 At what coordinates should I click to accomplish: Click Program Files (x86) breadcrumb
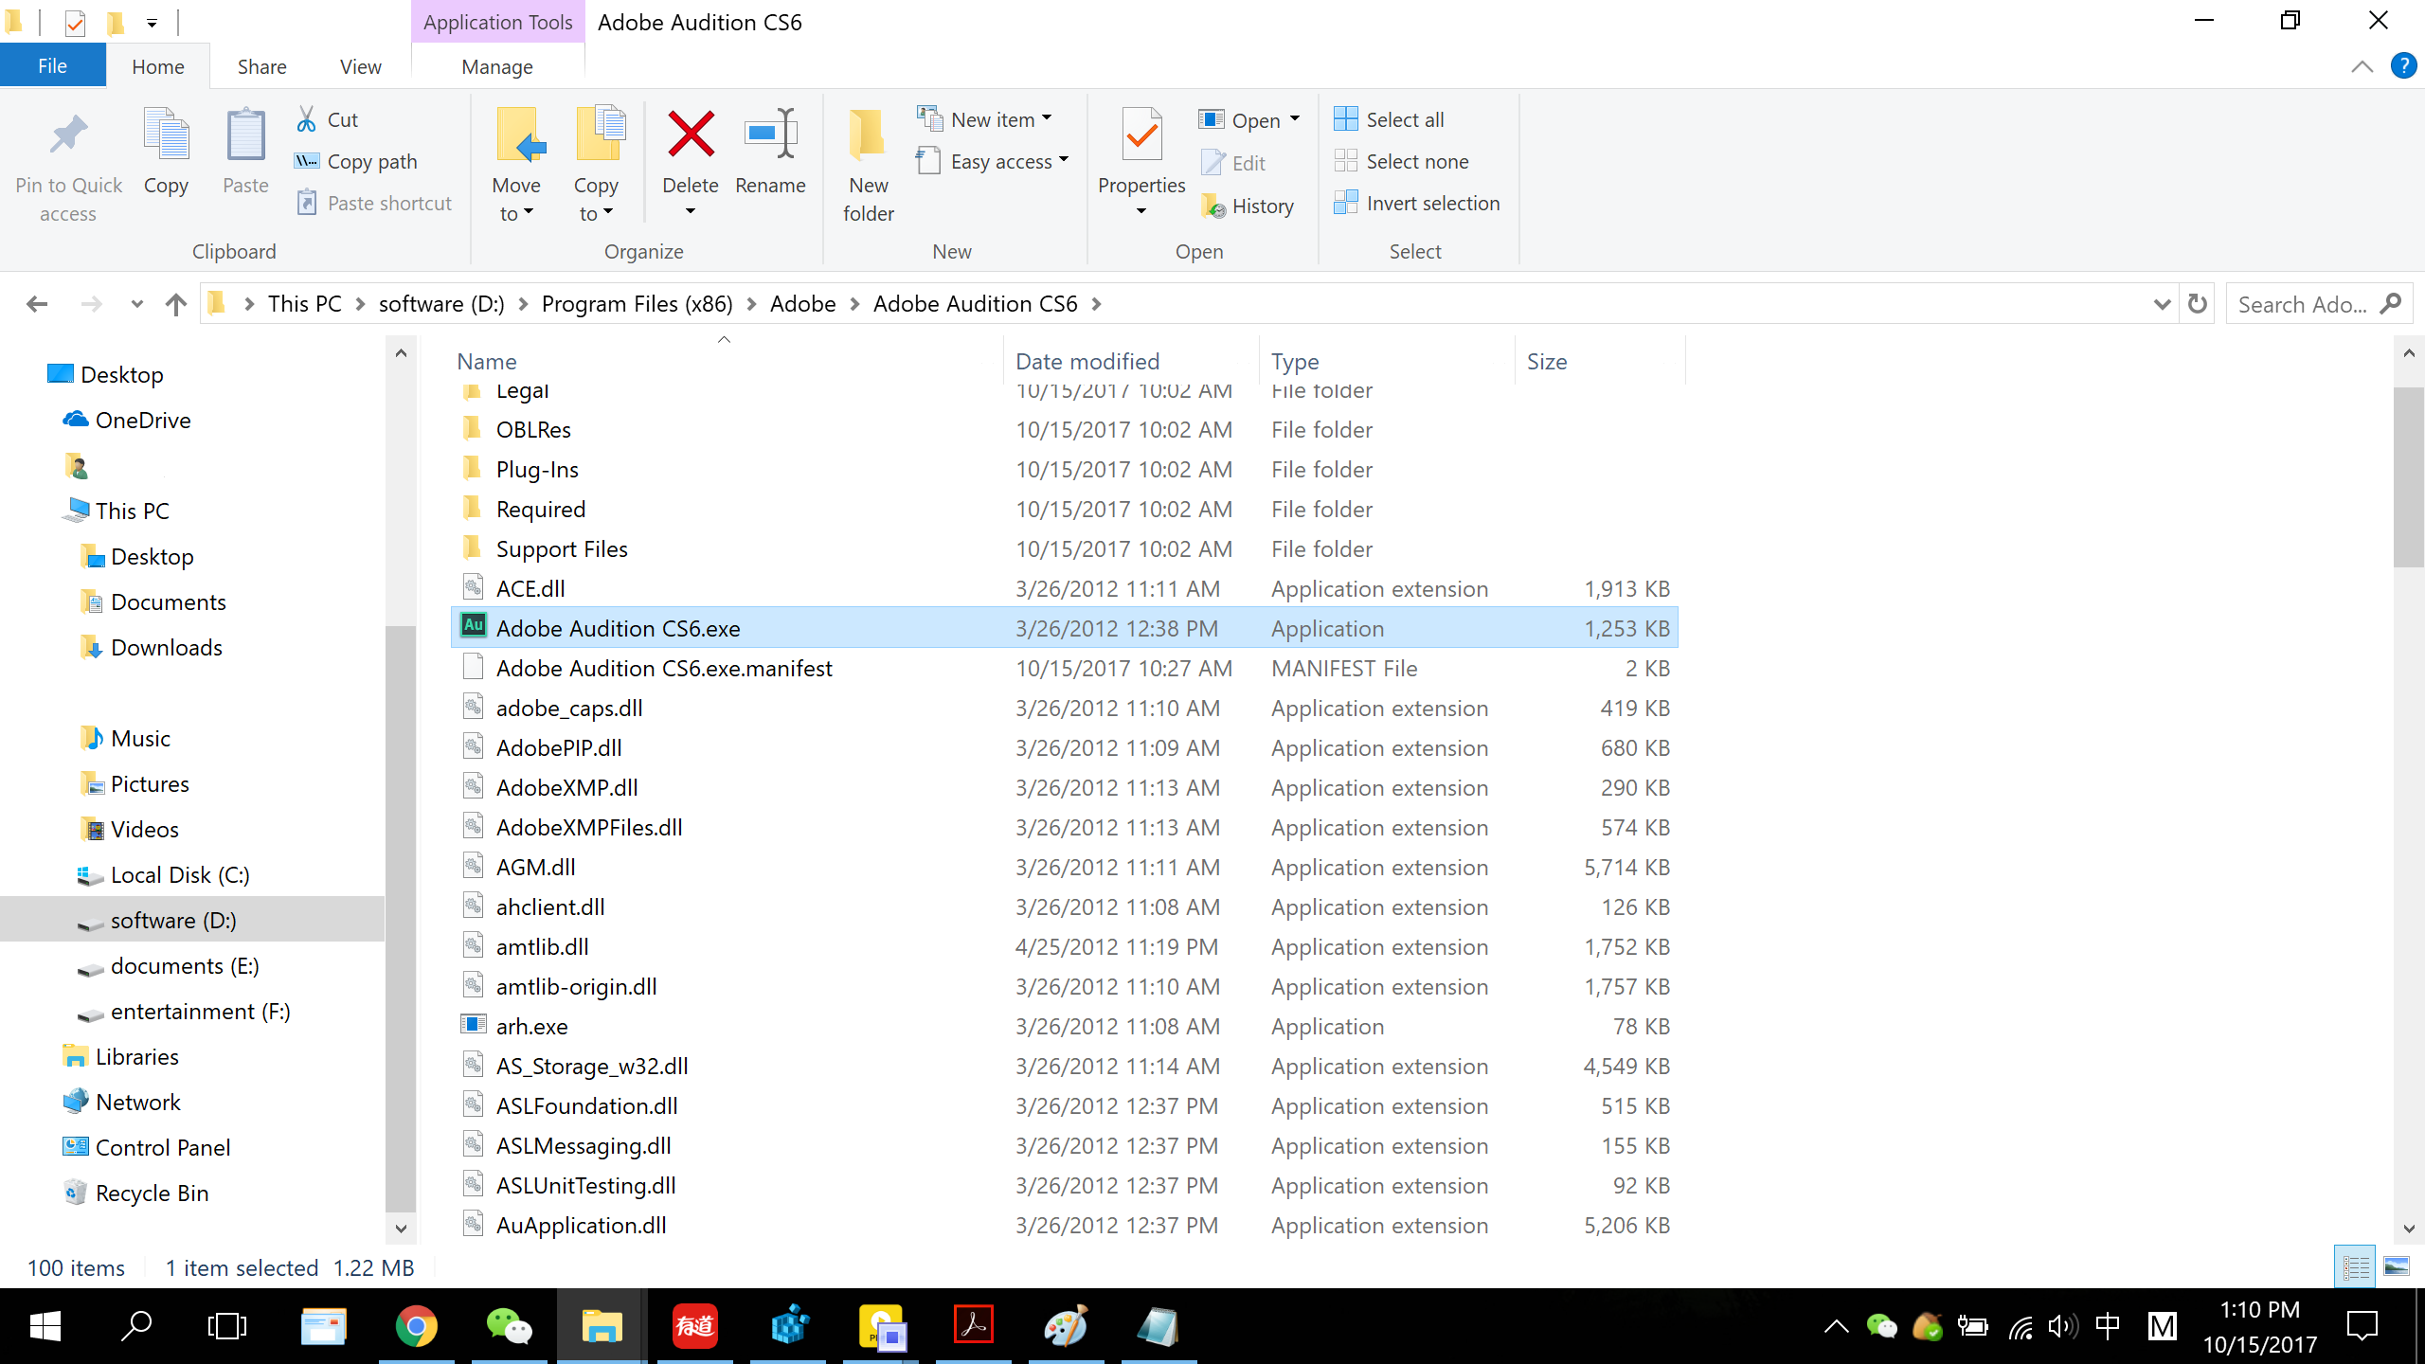pyautogui.click(x=637, y=304)
